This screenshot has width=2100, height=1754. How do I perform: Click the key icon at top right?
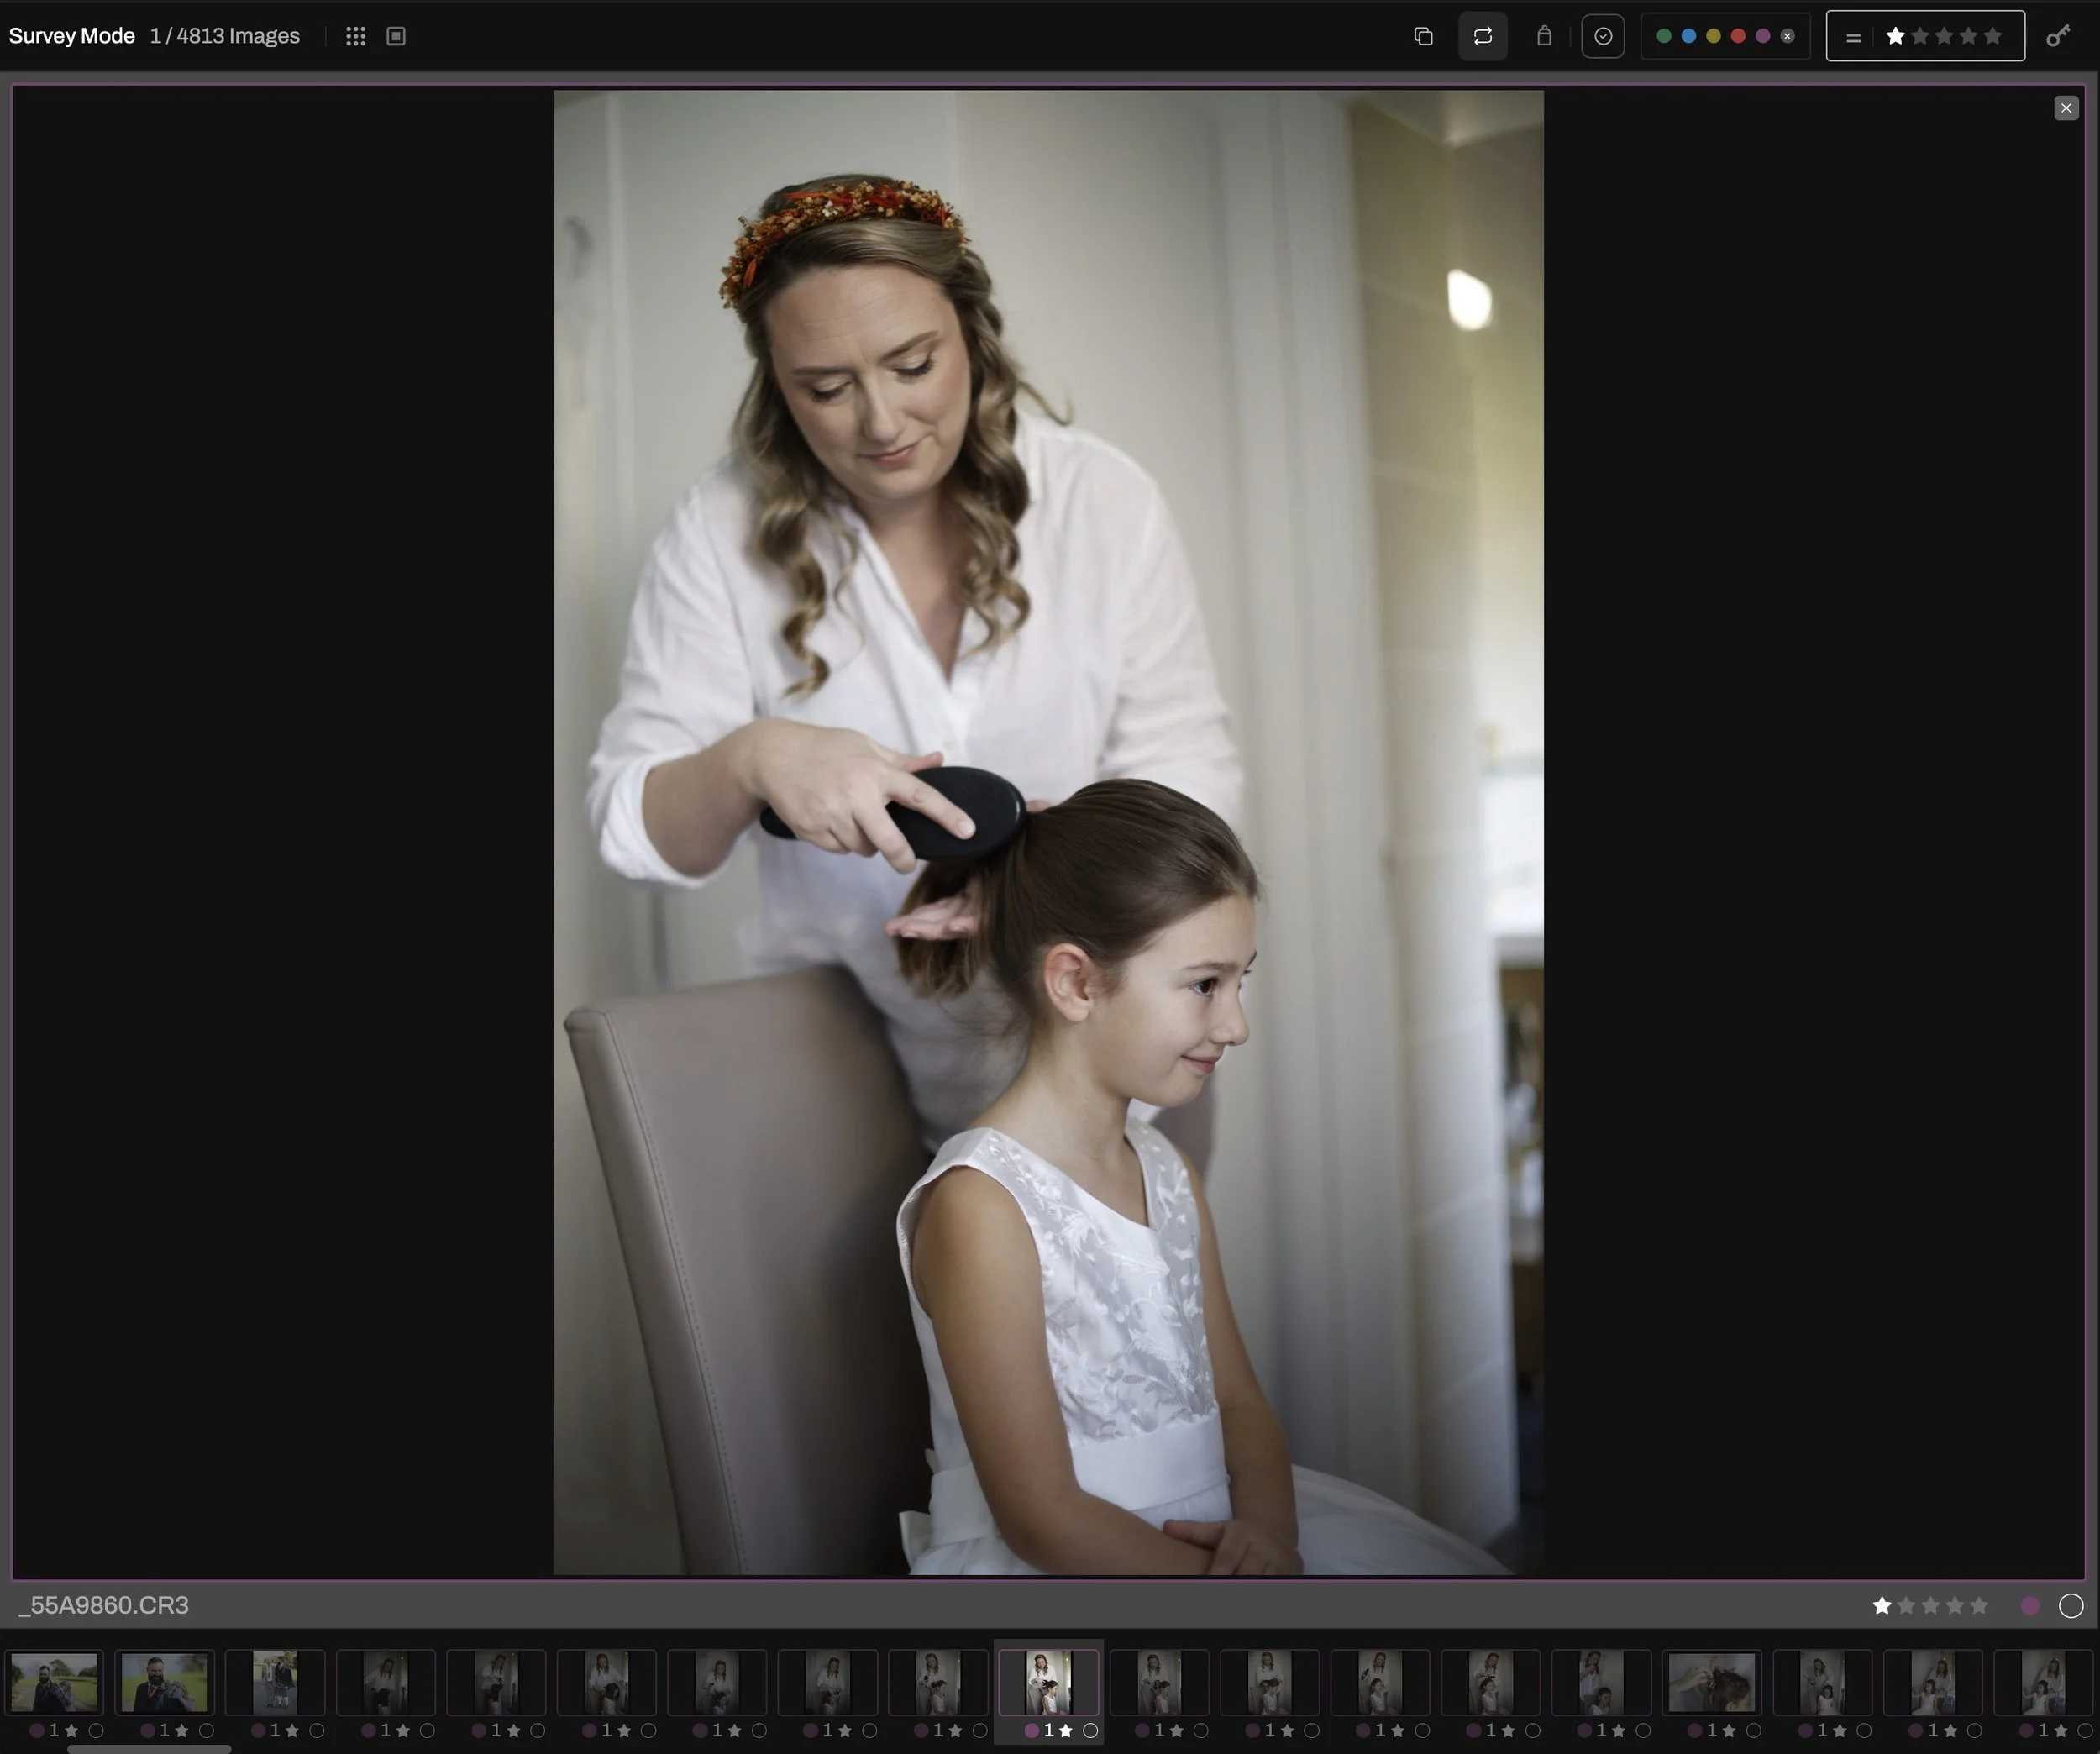coord(2057,36)
